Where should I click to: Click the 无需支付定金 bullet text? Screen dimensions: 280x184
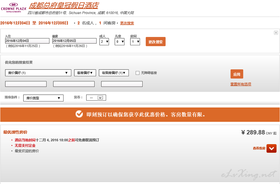click(25, 146)
